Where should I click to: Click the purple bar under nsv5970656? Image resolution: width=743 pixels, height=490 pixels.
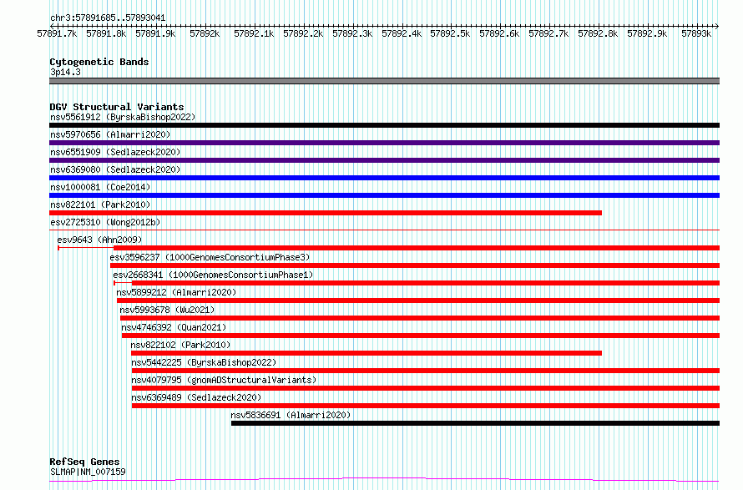coord(384,143)
